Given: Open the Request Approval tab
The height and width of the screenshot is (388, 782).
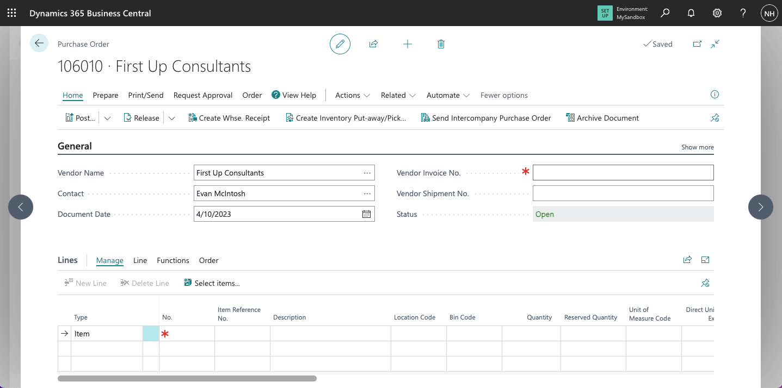Looking at the screenshot, I should [x=203, y=95].
